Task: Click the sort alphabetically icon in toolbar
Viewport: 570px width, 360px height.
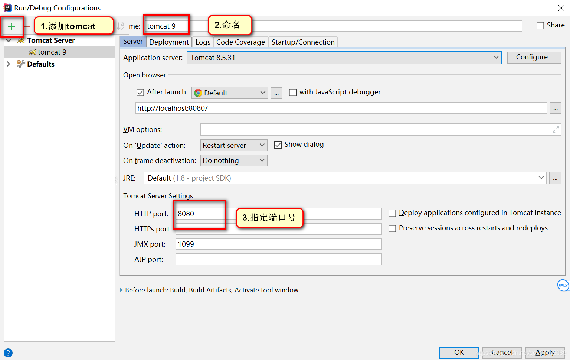Action: pyautogui.click(x=121, y=26)
